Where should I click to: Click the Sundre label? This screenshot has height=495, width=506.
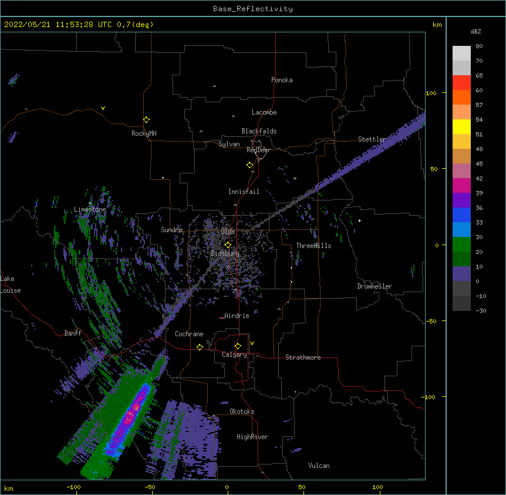tap(171, 230)
